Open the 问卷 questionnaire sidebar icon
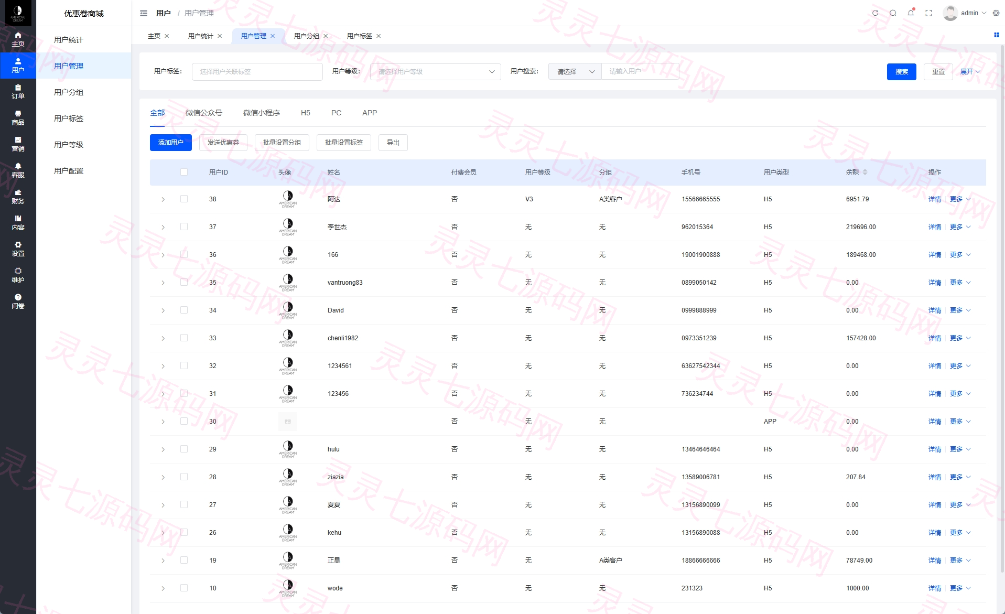 (x=18, y=301)
